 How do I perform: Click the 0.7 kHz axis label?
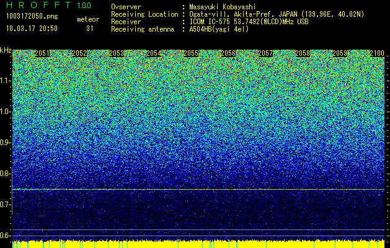6,205
